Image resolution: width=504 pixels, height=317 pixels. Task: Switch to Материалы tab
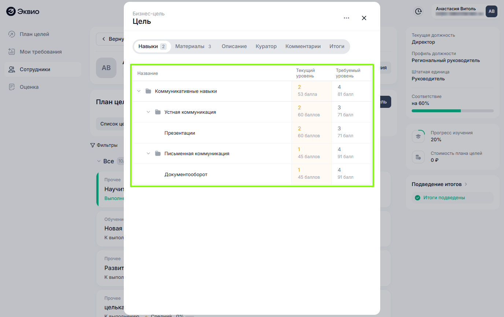(x=193, y=47)
